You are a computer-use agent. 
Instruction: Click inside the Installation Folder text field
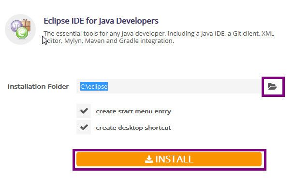(169, 86)
